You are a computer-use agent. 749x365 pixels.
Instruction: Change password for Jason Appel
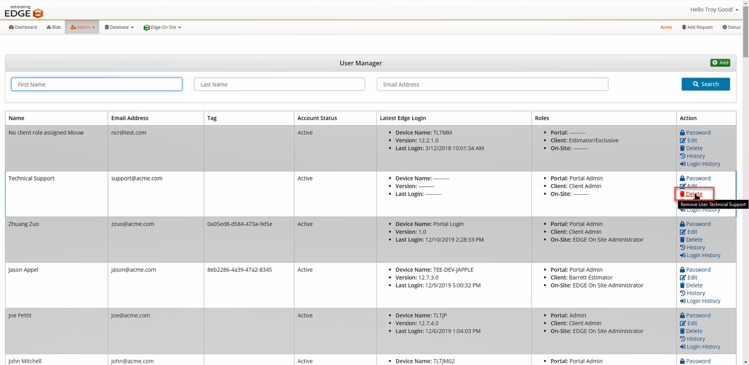[695, 270]
